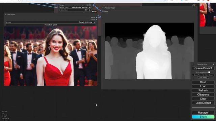Click choose file to upload button

pos(50,25)
